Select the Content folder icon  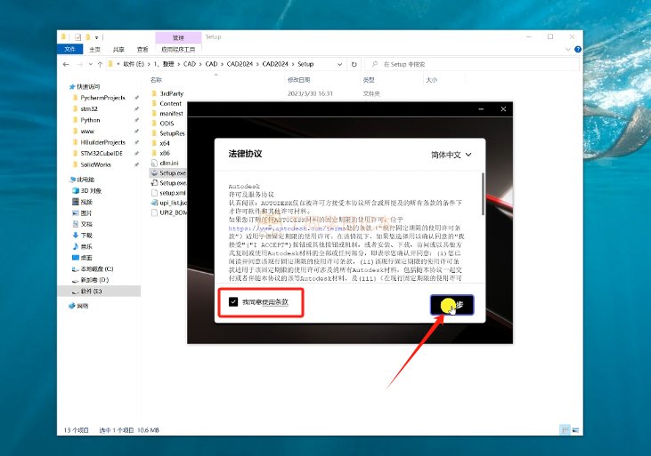click(x=152, y=103)
